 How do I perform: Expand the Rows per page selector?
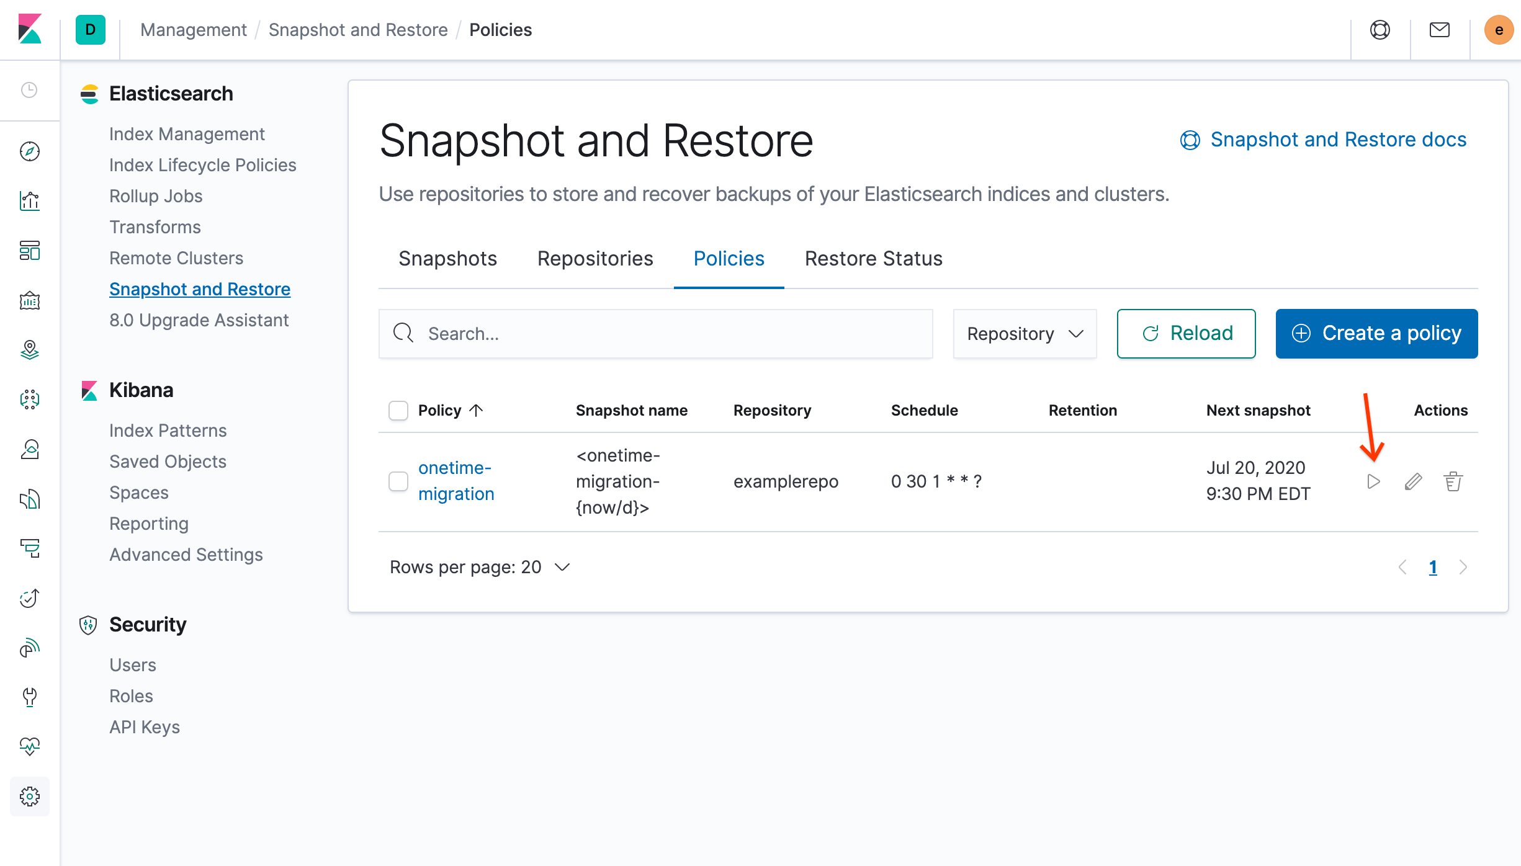coord(480,566)
